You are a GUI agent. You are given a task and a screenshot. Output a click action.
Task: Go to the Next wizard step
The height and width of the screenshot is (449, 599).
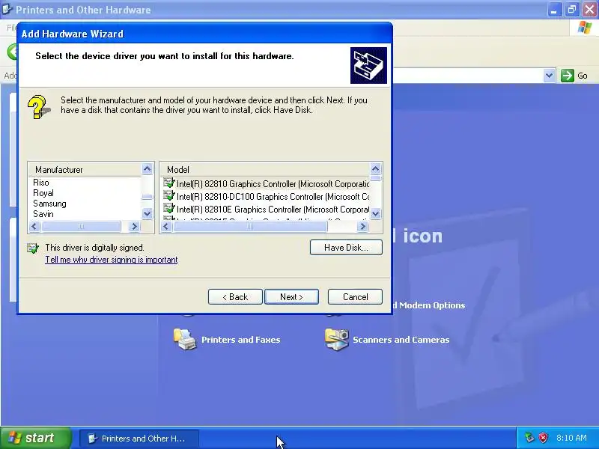click(x=291, y=296)
